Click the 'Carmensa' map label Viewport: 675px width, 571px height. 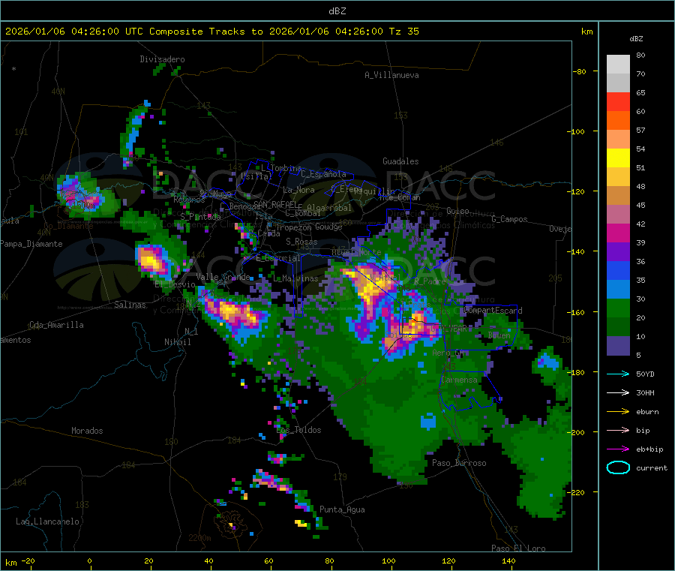pos(459,380)
